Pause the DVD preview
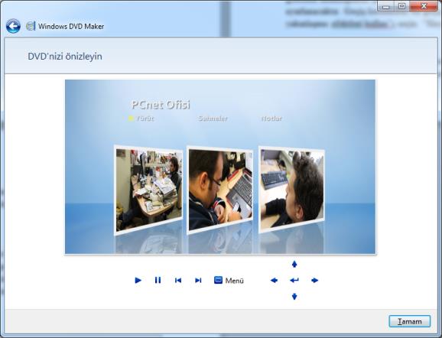This screenshot has height=338, width=442. tap(158, 280)
